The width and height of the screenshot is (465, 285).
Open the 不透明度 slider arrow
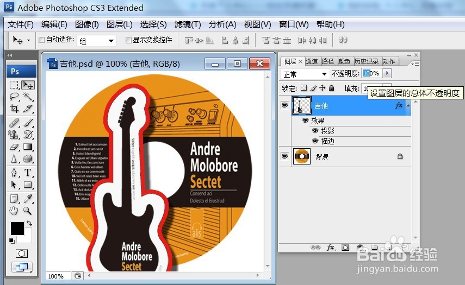(387, 73)
